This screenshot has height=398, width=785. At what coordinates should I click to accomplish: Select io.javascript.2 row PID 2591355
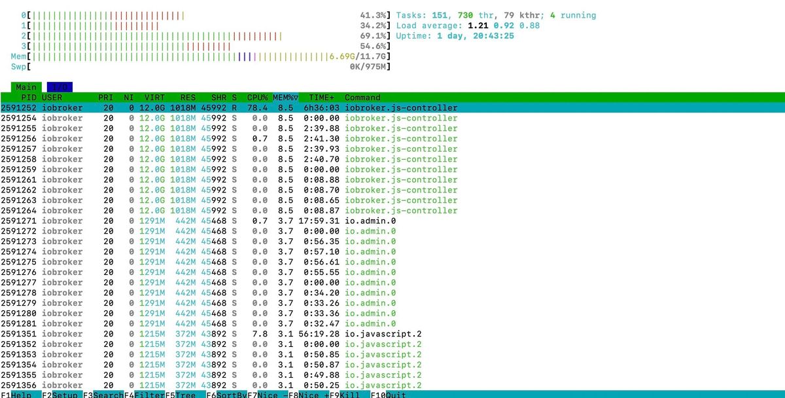(392, 375)
